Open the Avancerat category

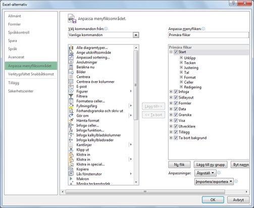pos(16,57)
